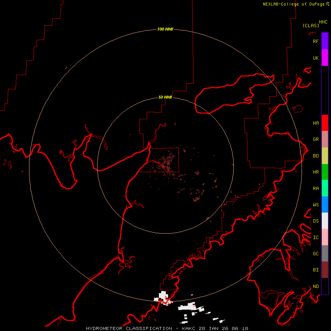Click the 'HA' legend label
331x331 pixels.
click(x=316, y=123)
